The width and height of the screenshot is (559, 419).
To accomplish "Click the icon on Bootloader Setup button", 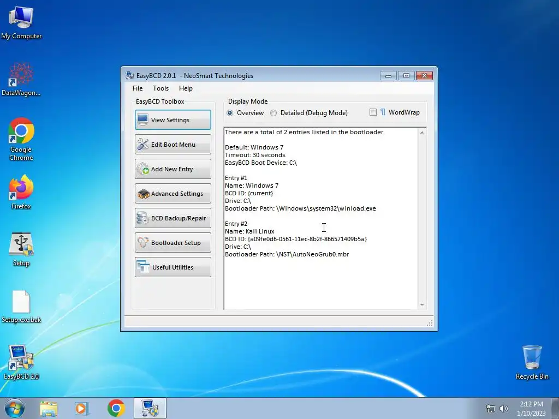I will tap(143, 243).
